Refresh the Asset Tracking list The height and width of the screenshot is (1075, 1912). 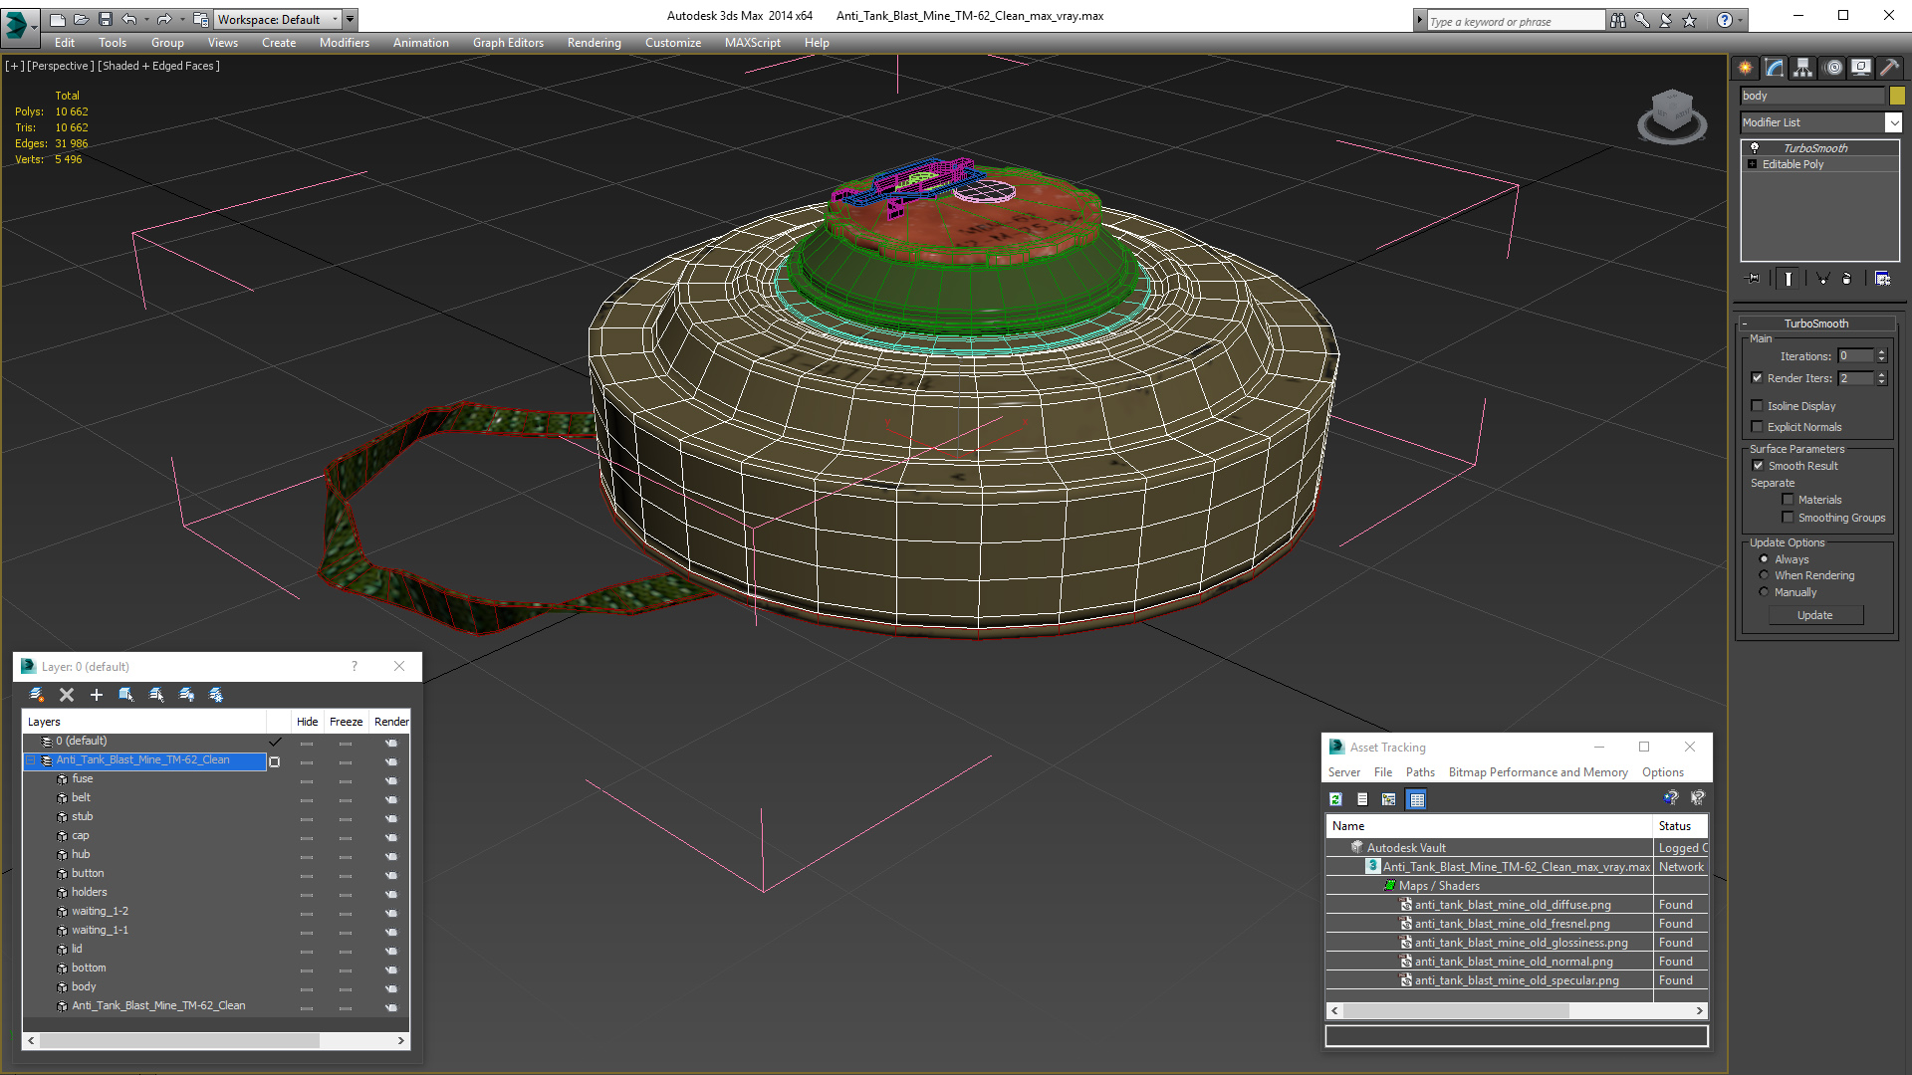[x=1335, y=799]
